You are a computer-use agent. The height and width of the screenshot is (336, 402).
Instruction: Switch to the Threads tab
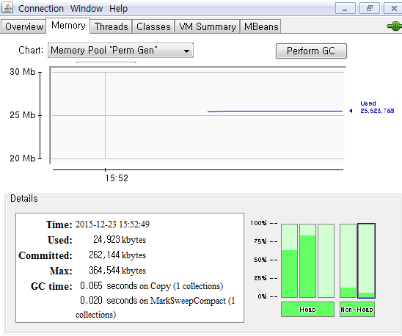[111, 26]
